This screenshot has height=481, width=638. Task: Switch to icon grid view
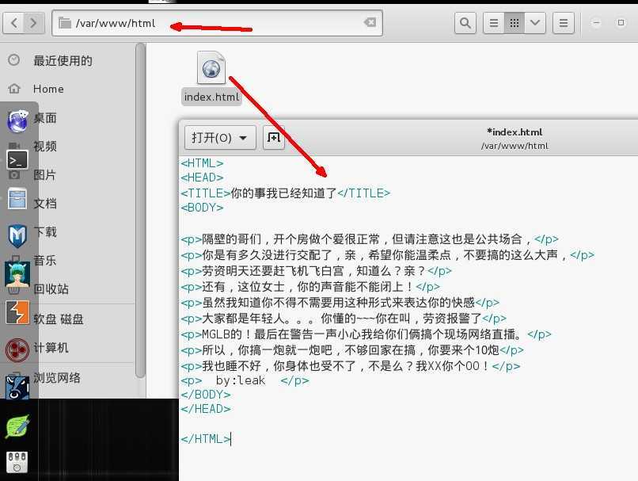[515, 23]
